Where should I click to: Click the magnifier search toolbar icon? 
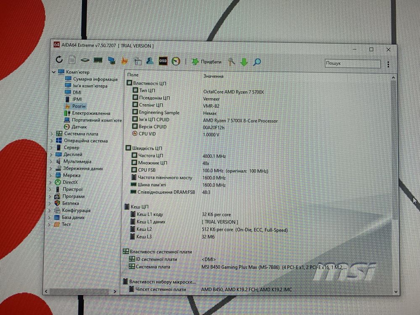[257, 62]
